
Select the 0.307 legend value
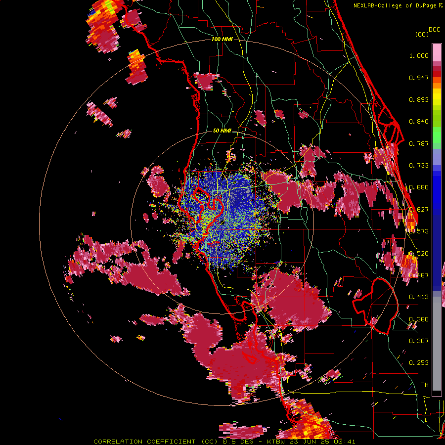click(419, 341)
